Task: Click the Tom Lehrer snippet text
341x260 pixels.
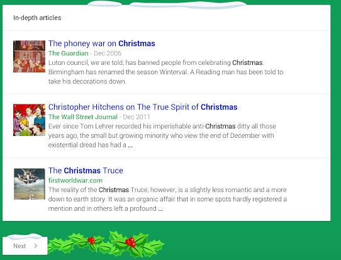Action: (x=162, y=135)
